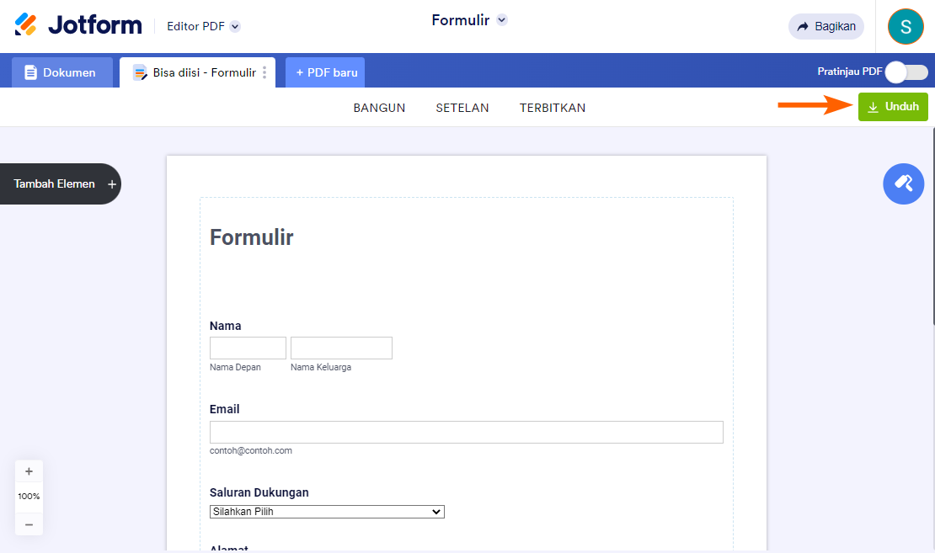Expand the Editor PDF dropdown
Viewport: 935px width, 553px height.
tap(235, 26)
